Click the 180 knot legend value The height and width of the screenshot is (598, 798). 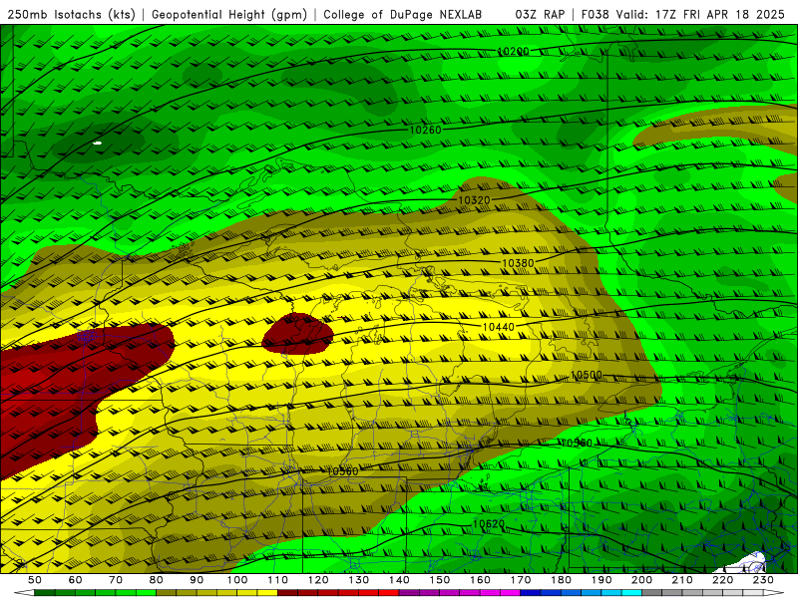coord(561,580)
